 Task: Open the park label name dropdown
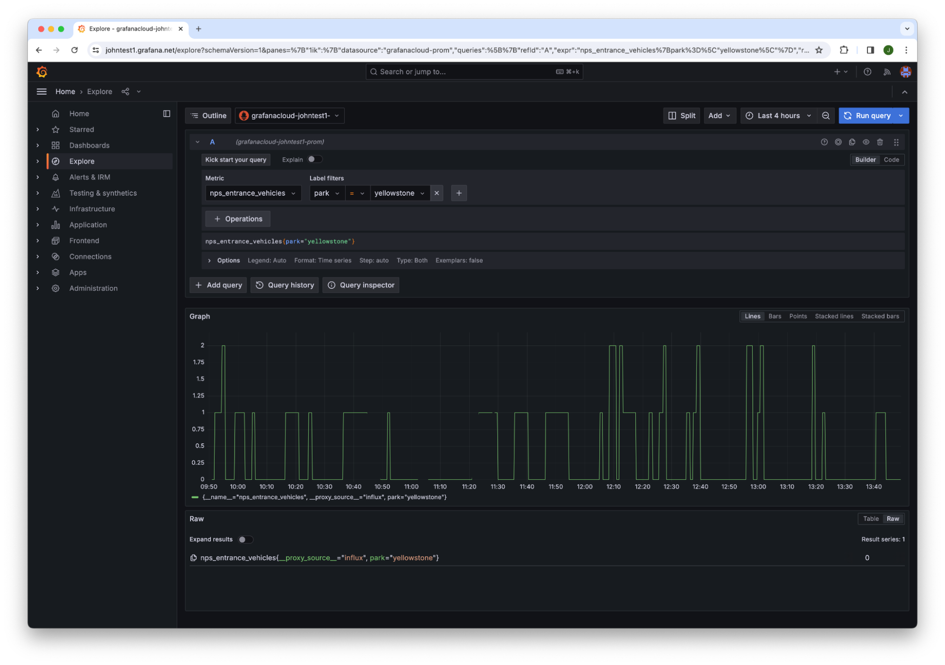(x=327, y=193)
